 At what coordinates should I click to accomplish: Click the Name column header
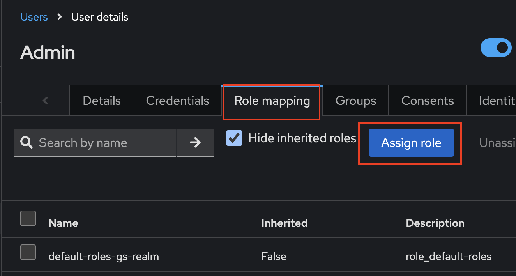tap(63, 223)
